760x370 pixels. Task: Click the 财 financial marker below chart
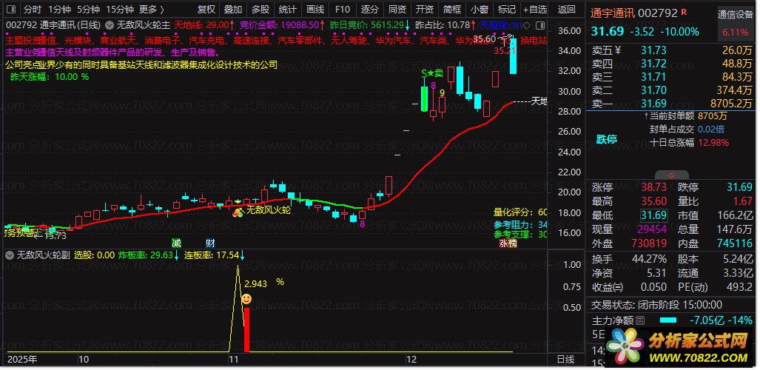(x=210, y=243)
